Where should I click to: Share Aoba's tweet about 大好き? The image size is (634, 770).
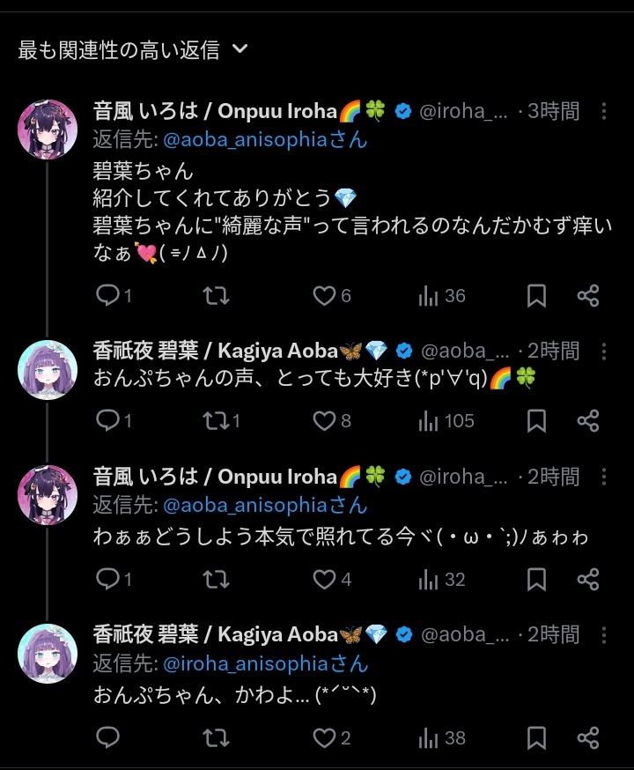coord(588,421)
